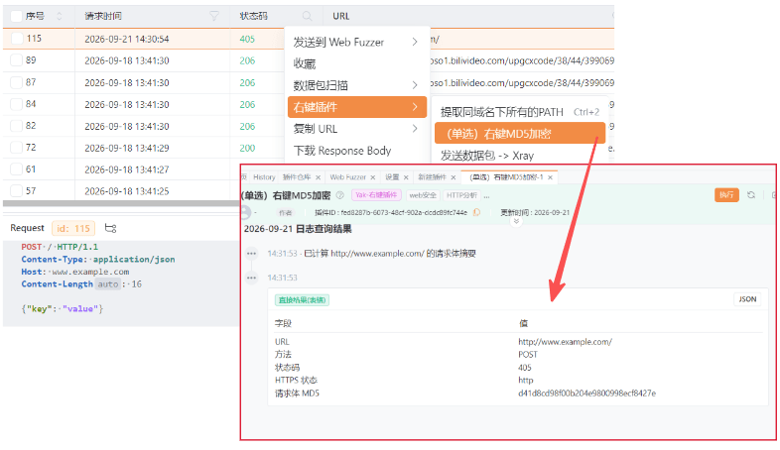
Task: Toggle the checkbox for row 89
Action: 17,60
